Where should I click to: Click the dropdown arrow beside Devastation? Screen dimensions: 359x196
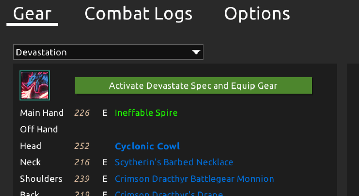pos(196,52)
